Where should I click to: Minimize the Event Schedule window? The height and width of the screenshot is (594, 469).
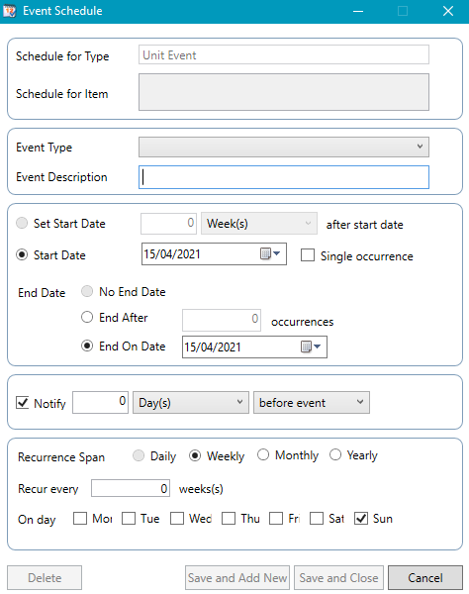358,11
